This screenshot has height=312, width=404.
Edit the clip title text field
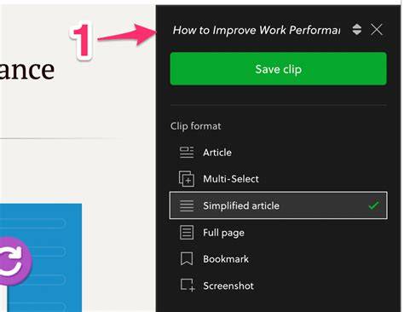[x=257, y=30]
